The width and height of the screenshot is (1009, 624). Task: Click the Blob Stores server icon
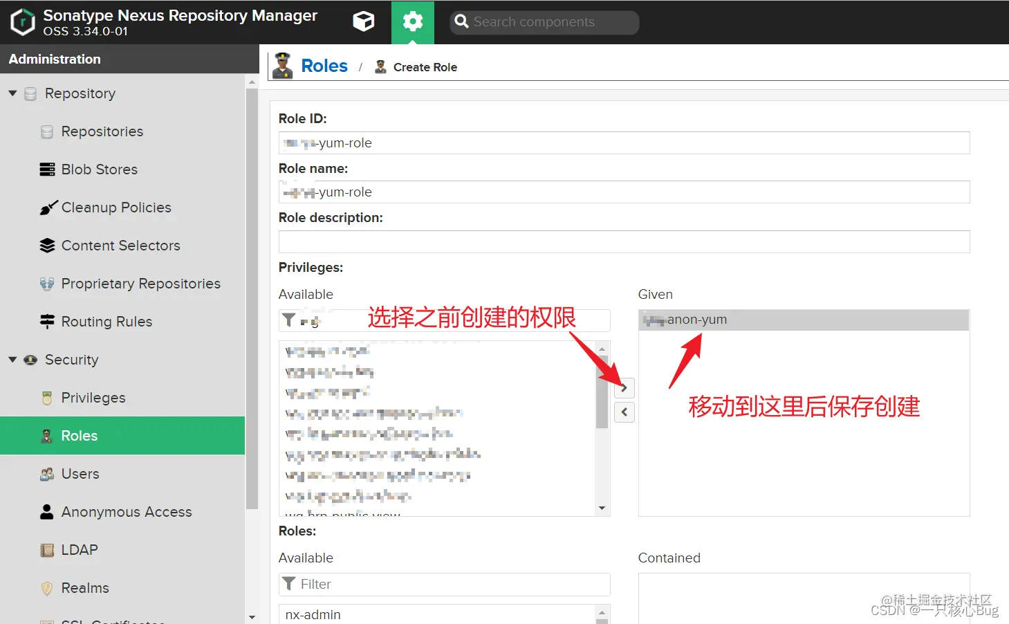pyautogui.click(x=47, y=169)
